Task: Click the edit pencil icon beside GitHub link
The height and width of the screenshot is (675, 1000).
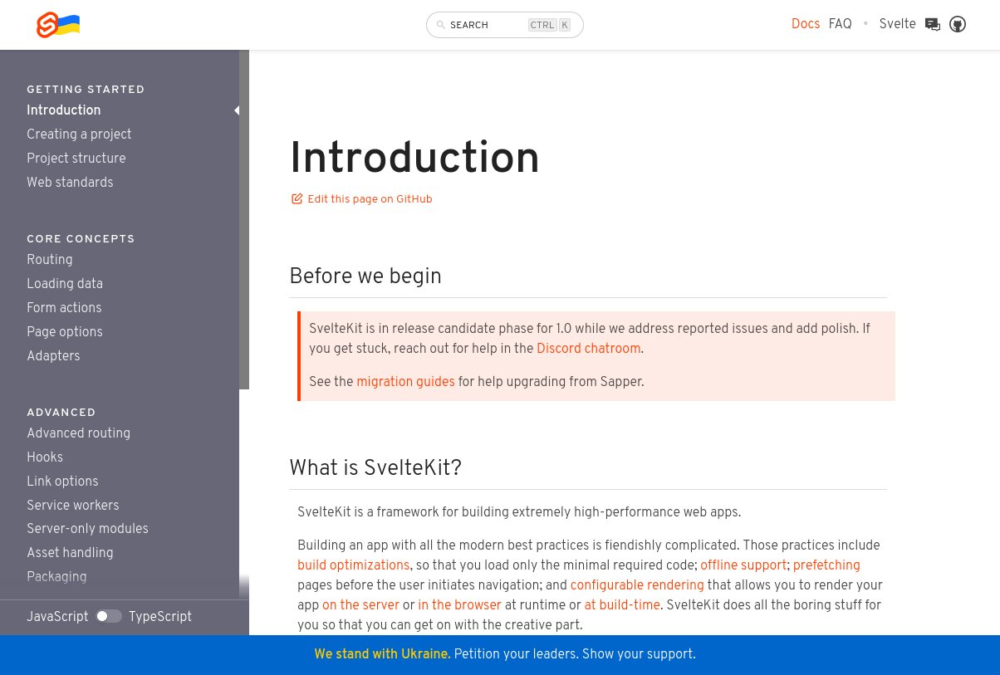Action: pyautogui.click(x=297, y=198)
